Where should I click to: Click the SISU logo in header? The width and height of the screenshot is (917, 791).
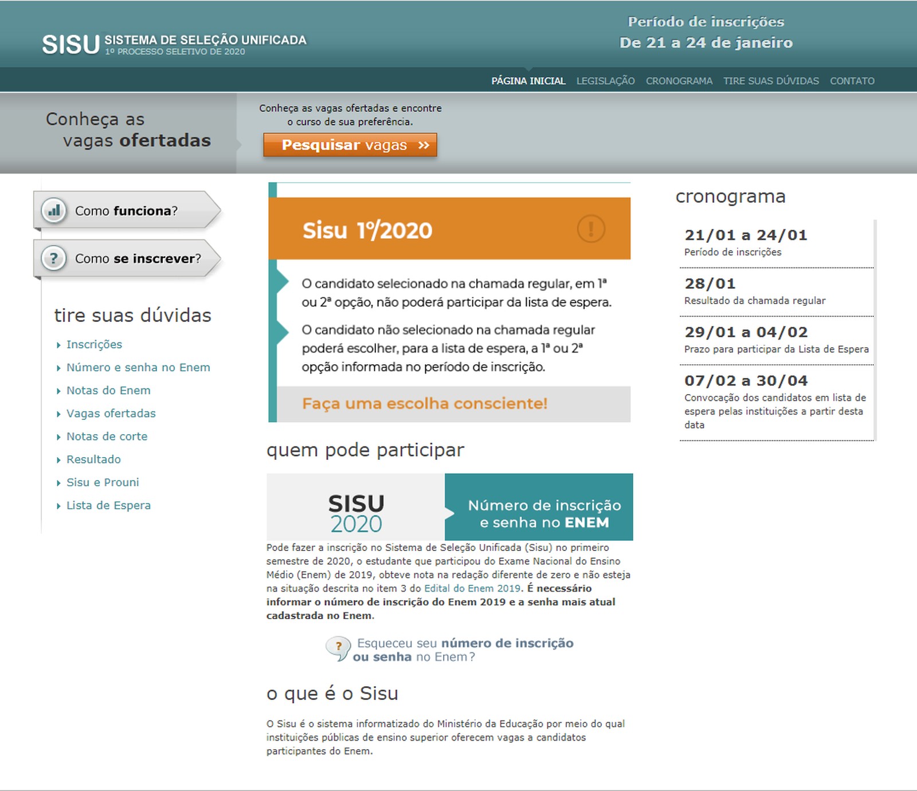point(71,45)
